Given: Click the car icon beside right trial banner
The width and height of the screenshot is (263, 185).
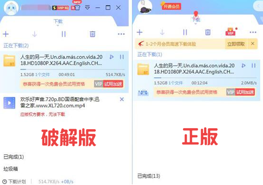Looking at the screenshot, I should 143,92.
